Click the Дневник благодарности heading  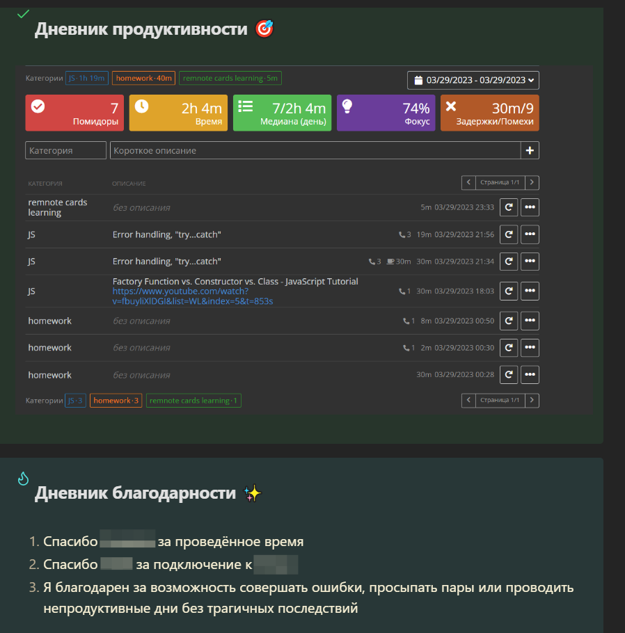coord(135,493)
